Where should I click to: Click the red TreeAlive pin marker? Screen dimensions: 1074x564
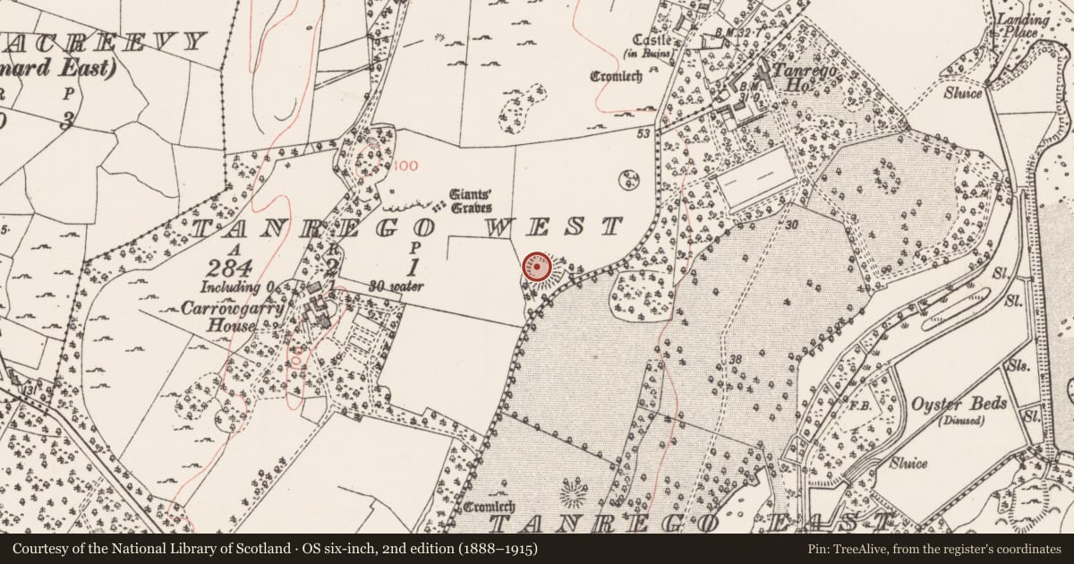[537, 266]
